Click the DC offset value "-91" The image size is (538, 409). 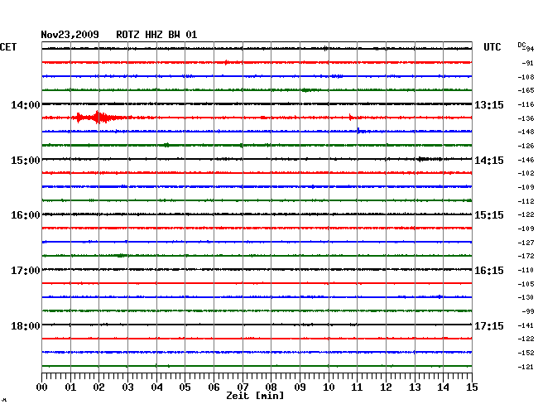528,63
